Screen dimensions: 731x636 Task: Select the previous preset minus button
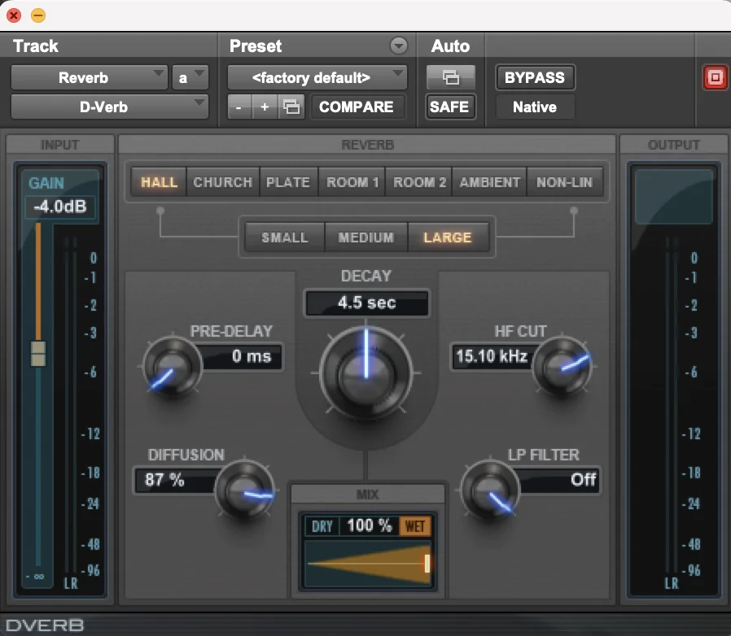(x=239, y=107)
